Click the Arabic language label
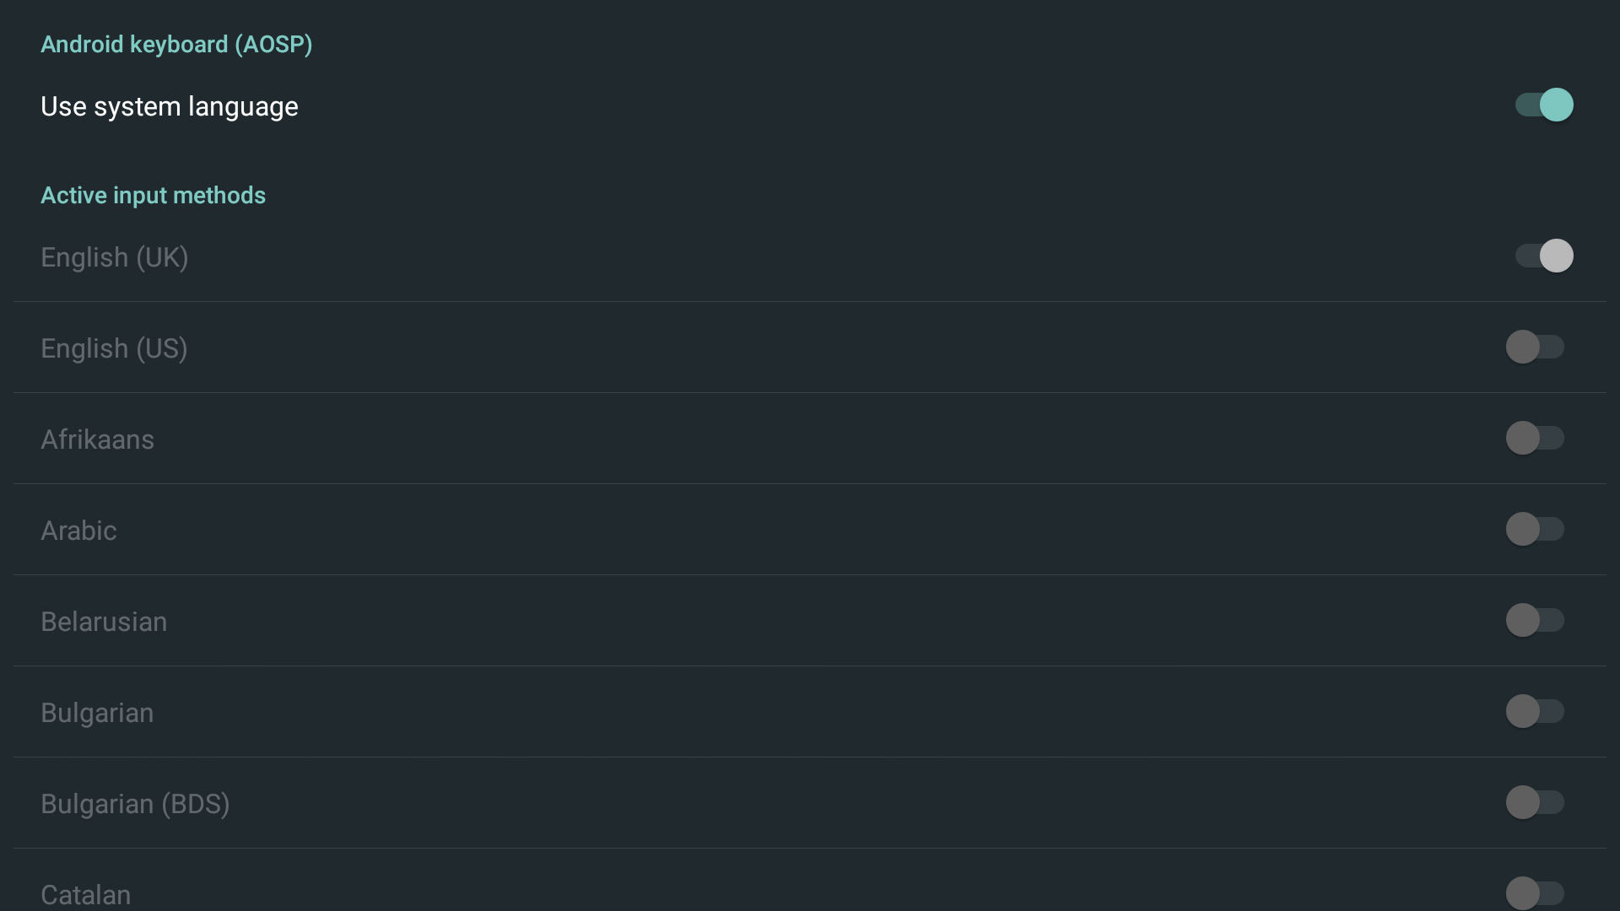Viewport: 1620px width, 911px height. [x=78, y=531]
